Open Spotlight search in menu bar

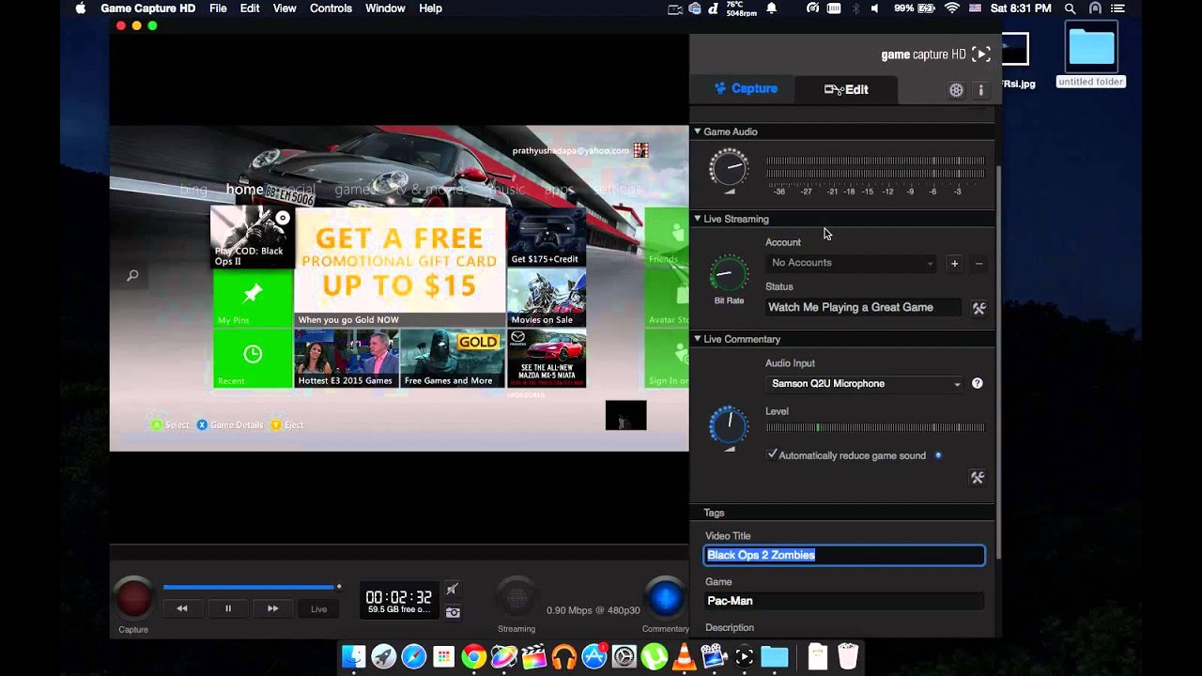(1070, 8)
